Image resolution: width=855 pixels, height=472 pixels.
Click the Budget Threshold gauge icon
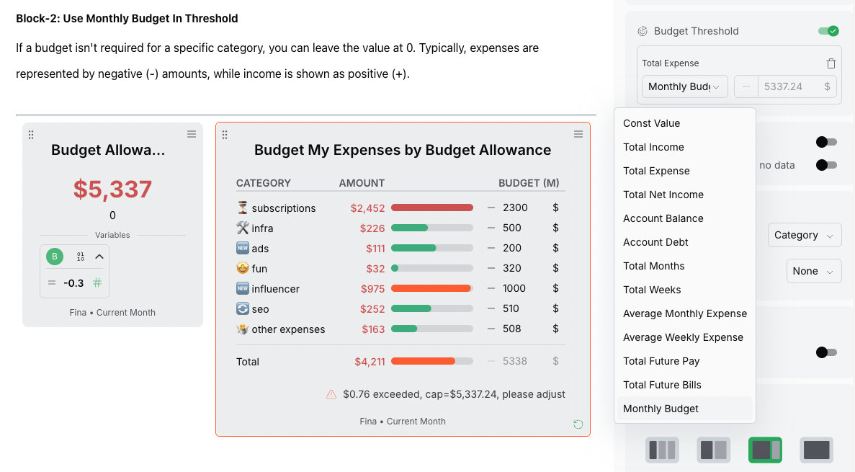[643, 31]
